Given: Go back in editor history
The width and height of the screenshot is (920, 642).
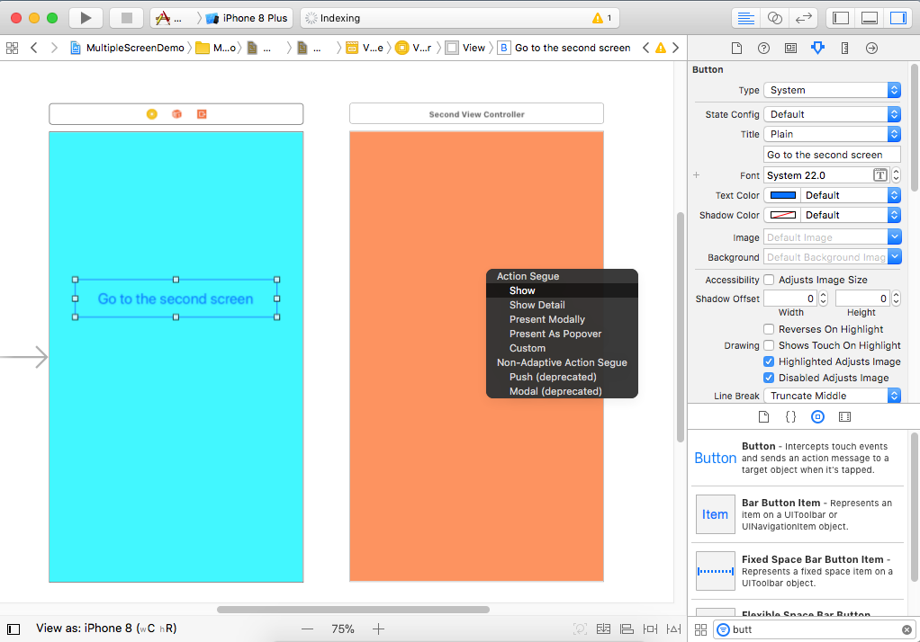Looking at the screenshot, I should tap(33, 48).
